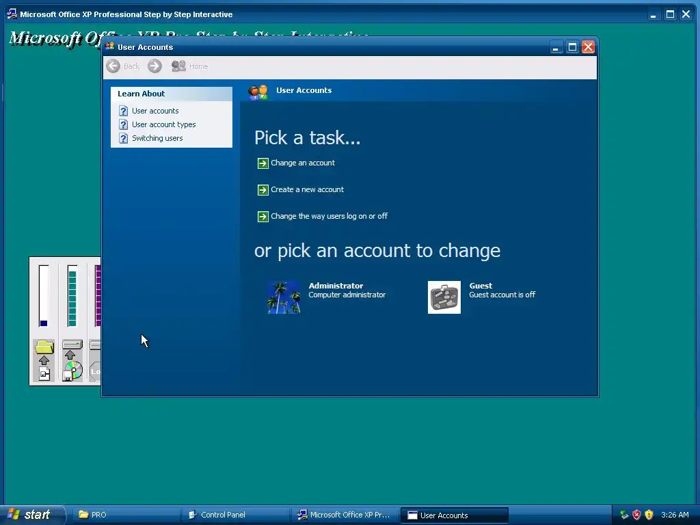Choose 'Change an account' task

[303, 163]
